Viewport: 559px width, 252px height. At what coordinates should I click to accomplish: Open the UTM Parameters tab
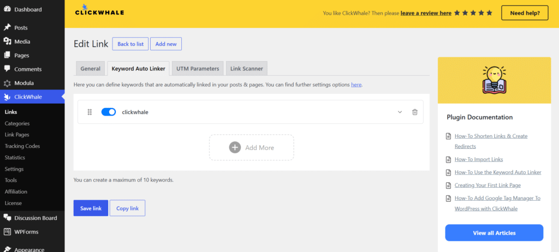click(x=198, y=68)
